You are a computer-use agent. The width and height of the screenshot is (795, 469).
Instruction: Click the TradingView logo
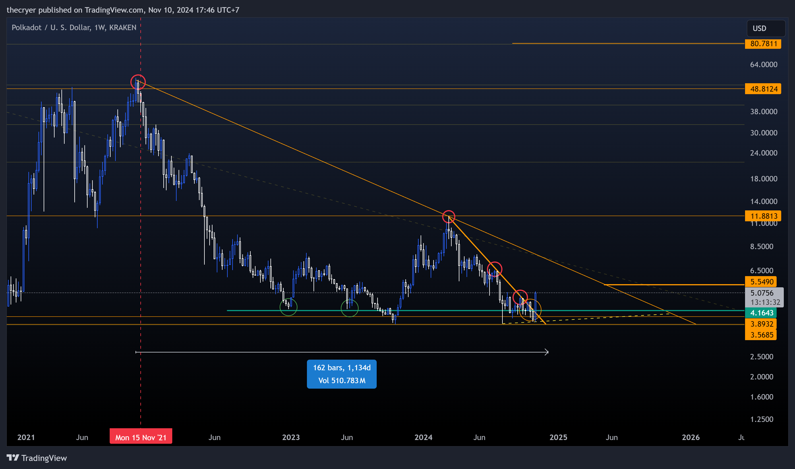click(x=37, y=458)
